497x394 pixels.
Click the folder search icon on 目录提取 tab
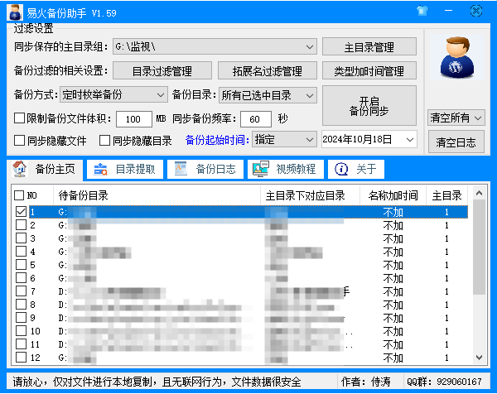tap(100, 169)
